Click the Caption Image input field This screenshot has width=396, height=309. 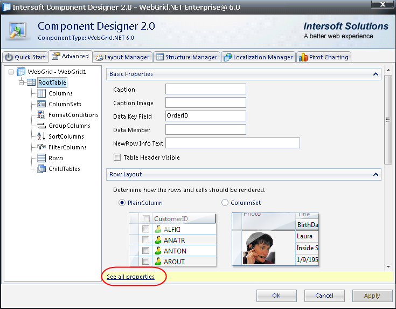point(206,102)
